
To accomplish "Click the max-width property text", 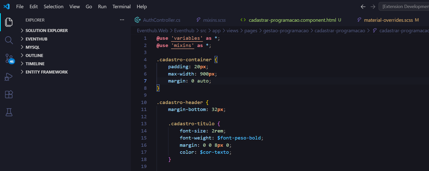I will [181, 74].
